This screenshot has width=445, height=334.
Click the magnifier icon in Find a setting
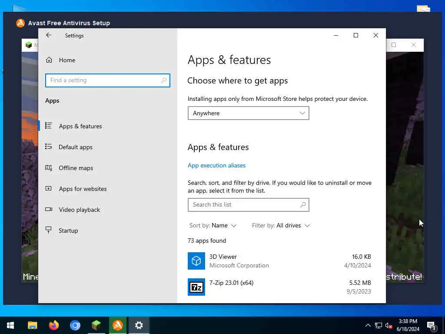[164, 80]
